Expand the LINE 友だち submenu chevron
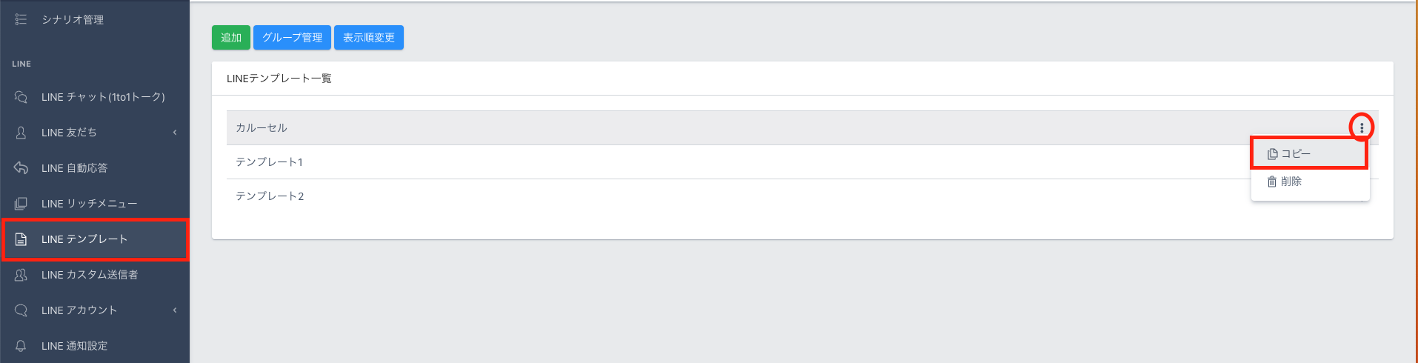1418x363 pixels. tap(175, 133)
